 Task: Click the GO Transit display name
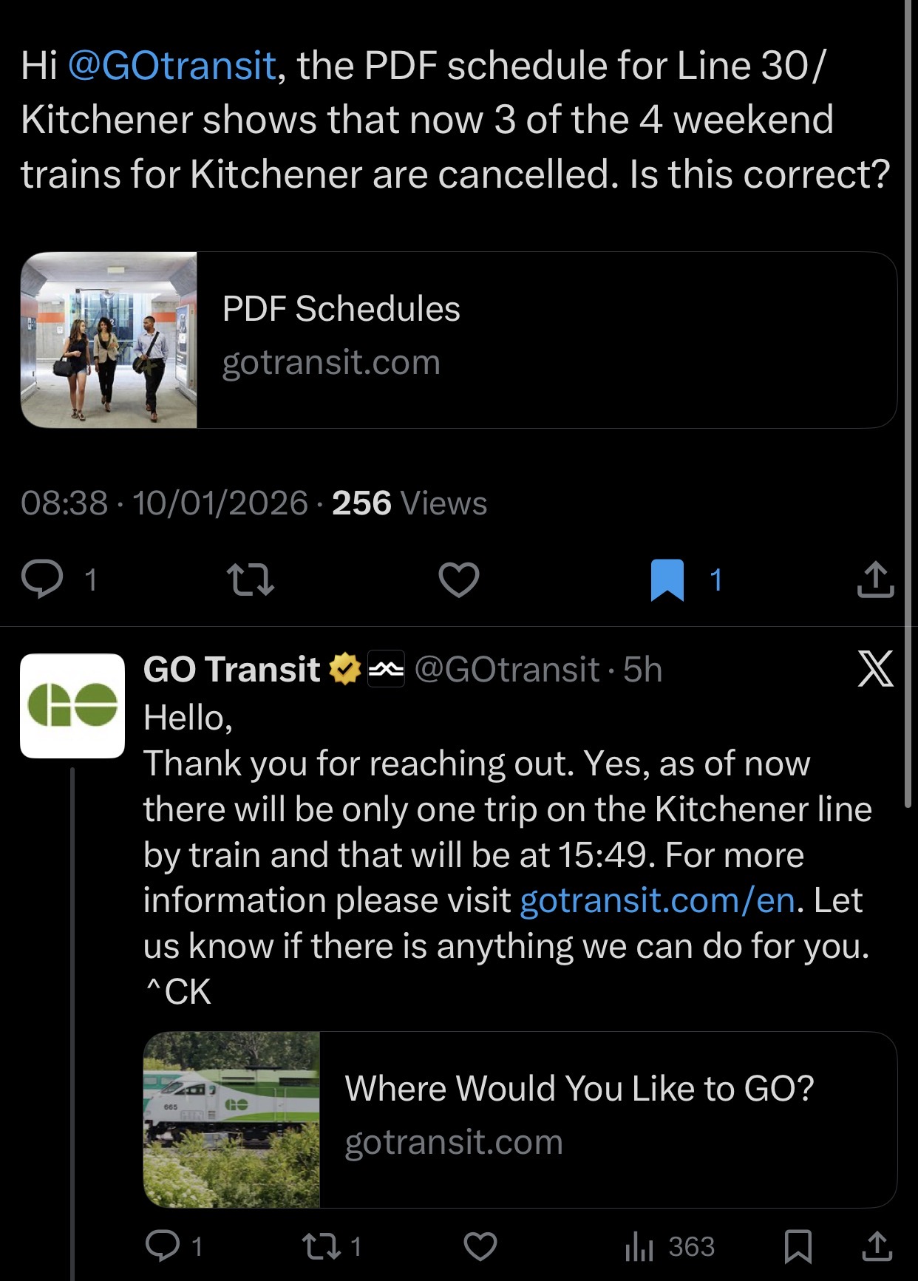point(231,669)
